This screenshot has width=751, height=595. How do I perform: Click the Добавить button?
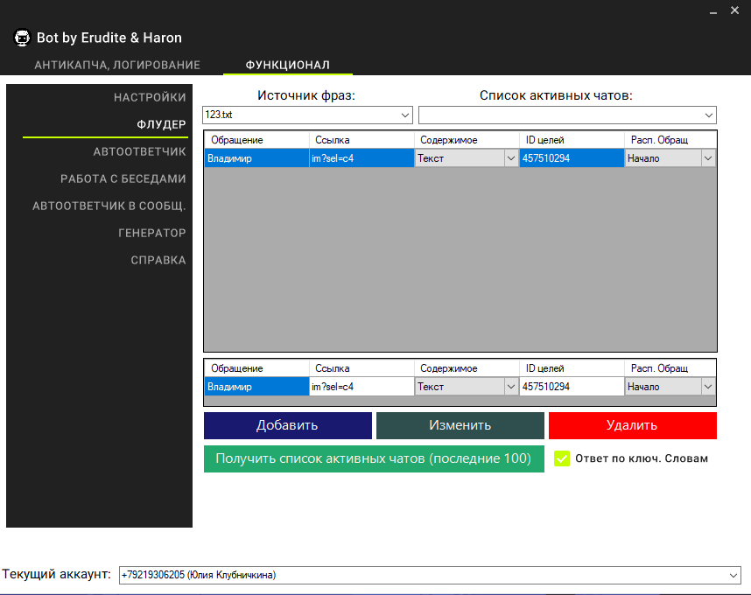(x=288, y=425)
